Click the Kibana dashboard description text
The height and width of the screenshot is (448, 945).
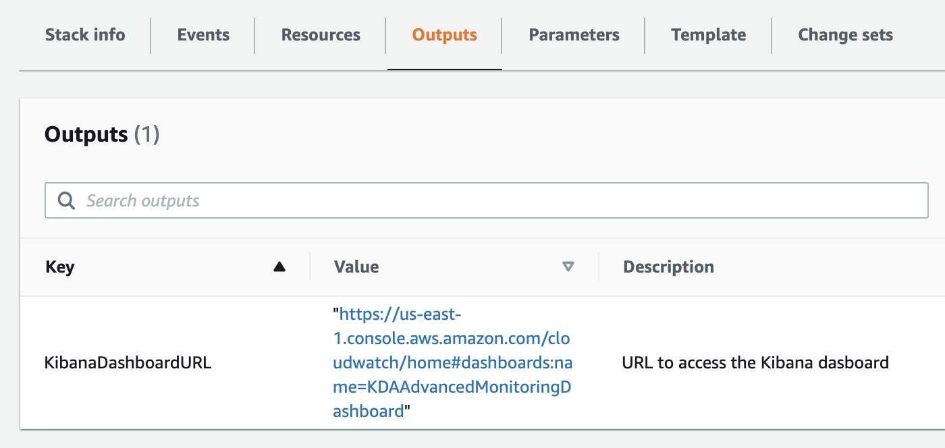coord(755,363)
